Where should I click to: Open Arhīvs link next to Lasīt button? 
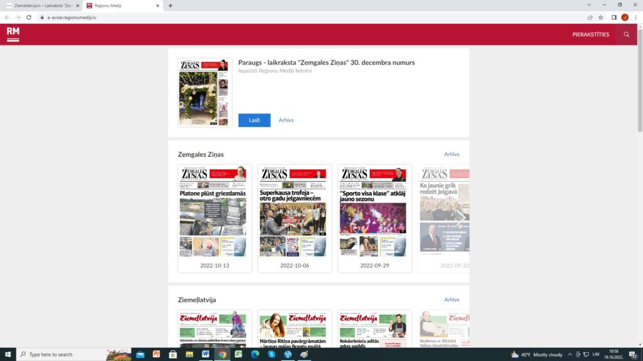pos(286,120)
